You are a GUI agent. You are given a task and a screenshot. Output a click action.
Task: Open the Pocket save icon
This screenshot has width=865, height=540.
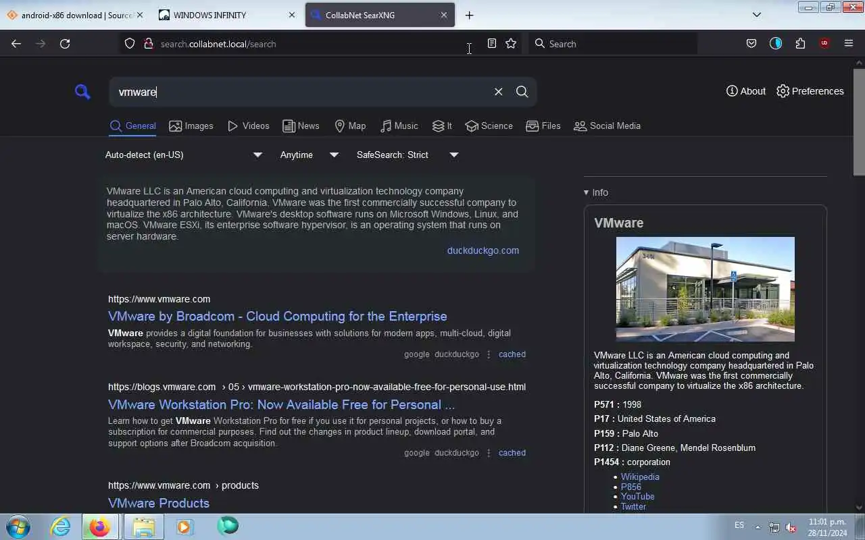pos(751,43)
